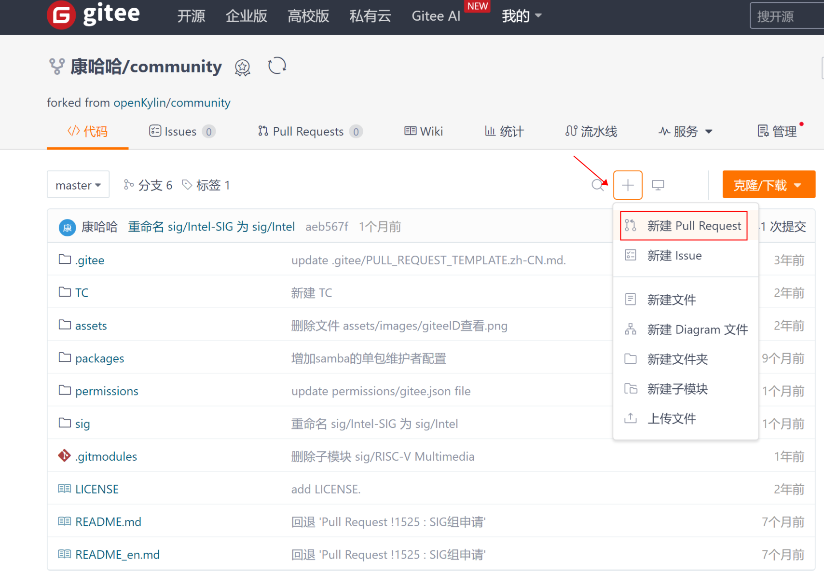
Task: Choose 新建 Diagram 文件 menu entry
Action: tap(686, 329)
